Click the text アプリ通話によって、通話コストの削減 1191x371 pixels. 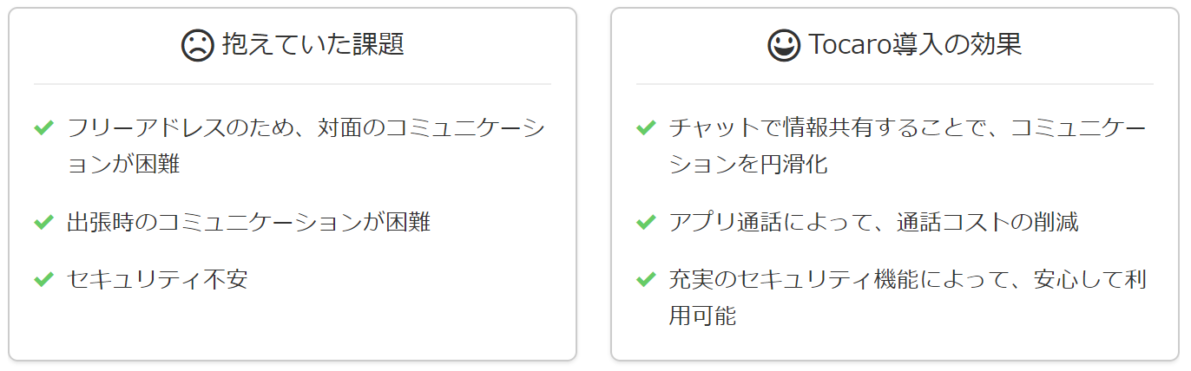873,223
